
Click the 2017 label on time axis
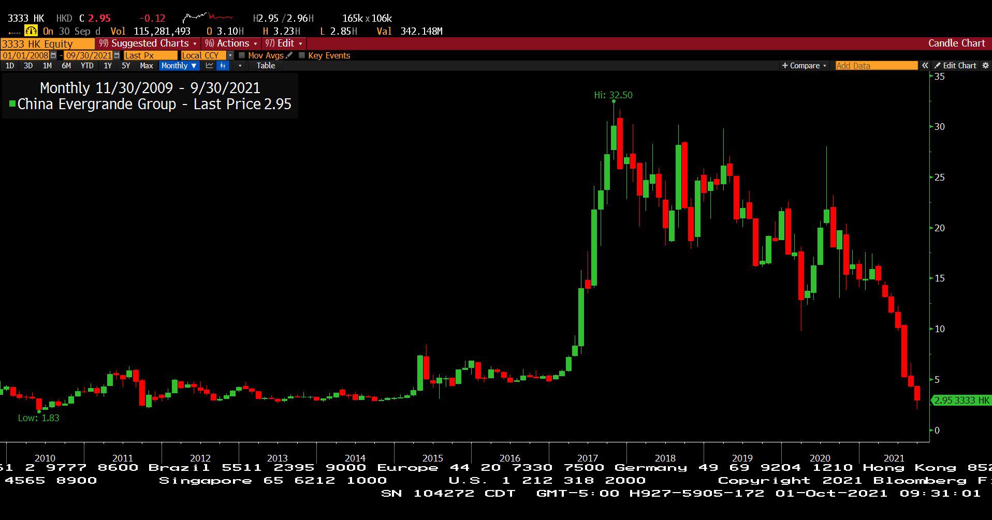point(588,458)
